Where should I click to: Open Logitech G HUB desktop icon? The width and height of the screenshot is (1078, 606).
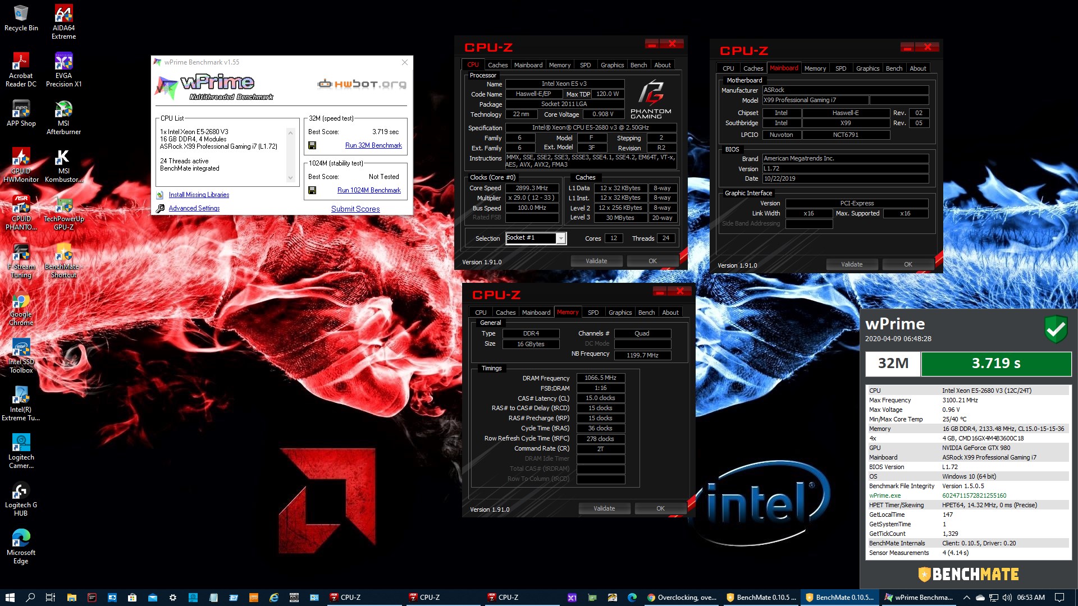click(x=21, y=499)
